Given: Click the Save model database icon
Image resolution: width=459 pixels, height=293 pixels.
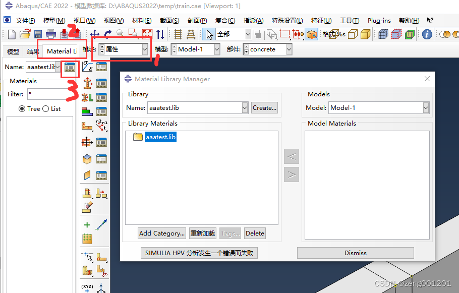Looking at the screenshot, I should point(38,34).
